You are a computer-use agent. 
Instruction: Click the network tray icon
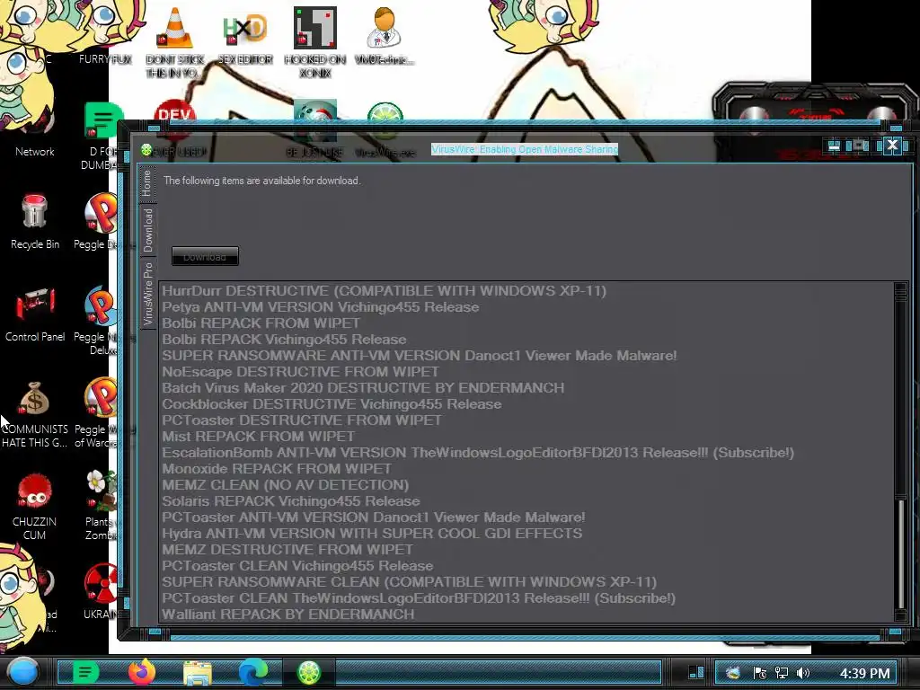tap(782, 673)
